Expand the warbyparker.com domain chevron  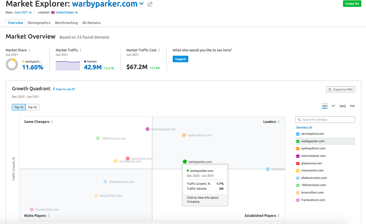click(x=142, y=4)
